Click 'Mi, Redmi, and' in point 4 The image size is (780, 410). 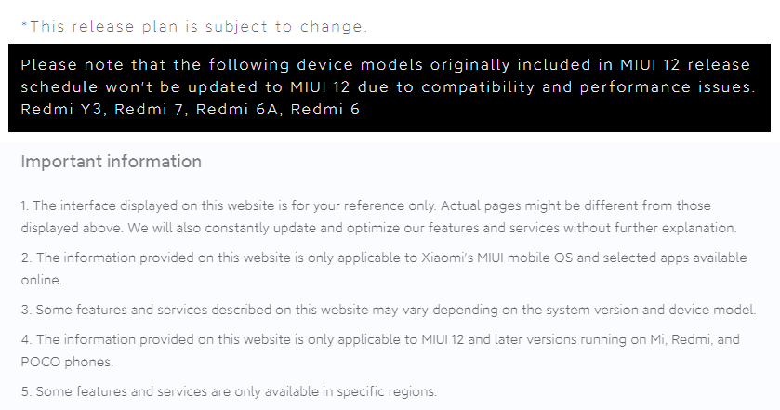(x=695, y=340)
